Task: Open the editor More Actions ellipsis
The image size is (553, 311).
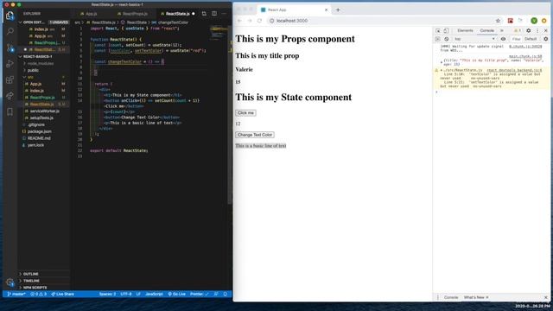Action: (224, 14)
